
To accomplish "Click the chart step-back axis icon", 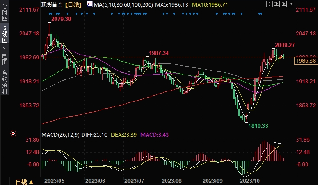I will pos(277,4).
